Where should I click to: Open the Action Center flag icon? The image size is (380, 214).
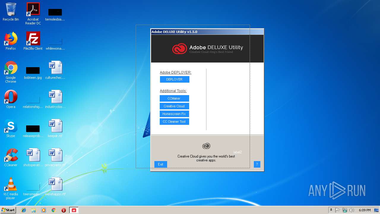[x=338, y=210]
